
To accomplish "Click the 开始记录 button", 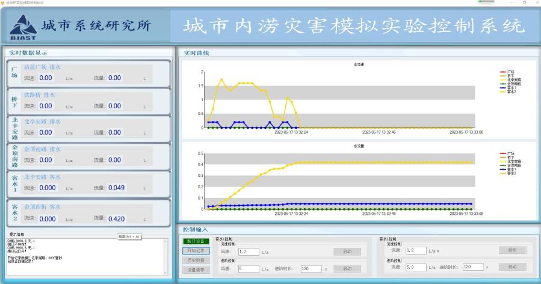I will (x=197, y=250).
